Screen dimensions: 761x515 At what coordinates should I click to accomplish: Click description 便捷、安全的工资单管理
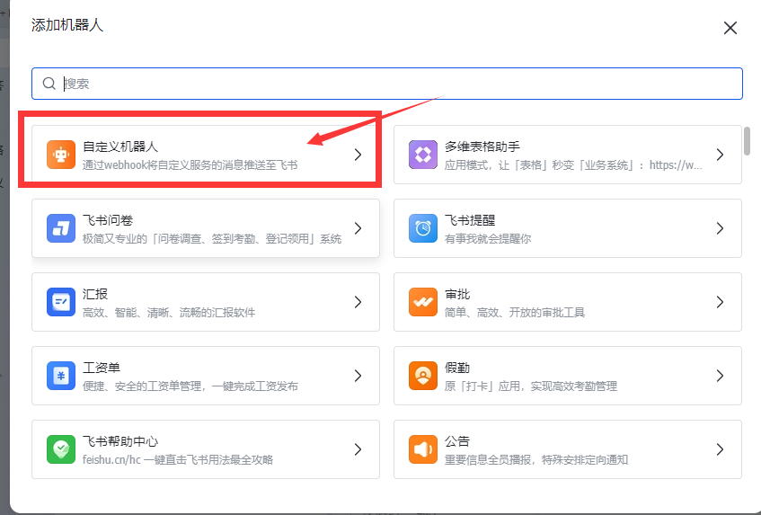[x=190, y=386]
